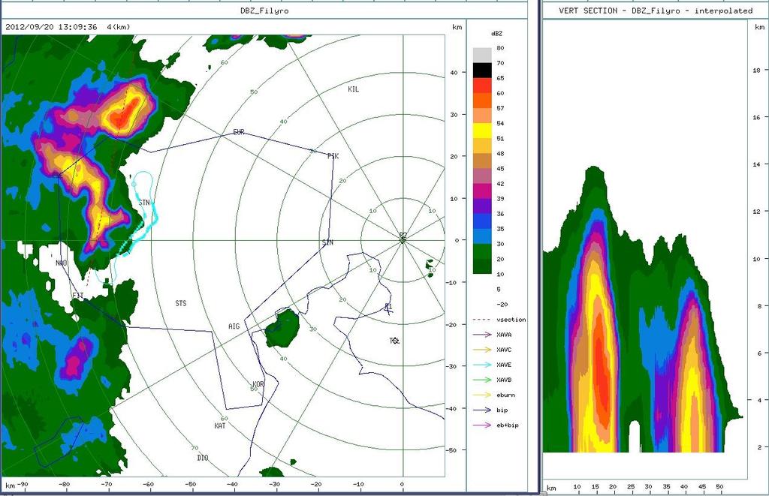Click the radar center point of the range rings

pos(403,239)
